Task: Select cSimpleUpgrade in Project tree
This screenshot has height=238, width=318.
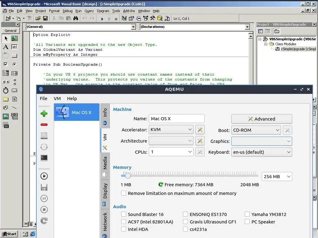Action: click(298, 49)
